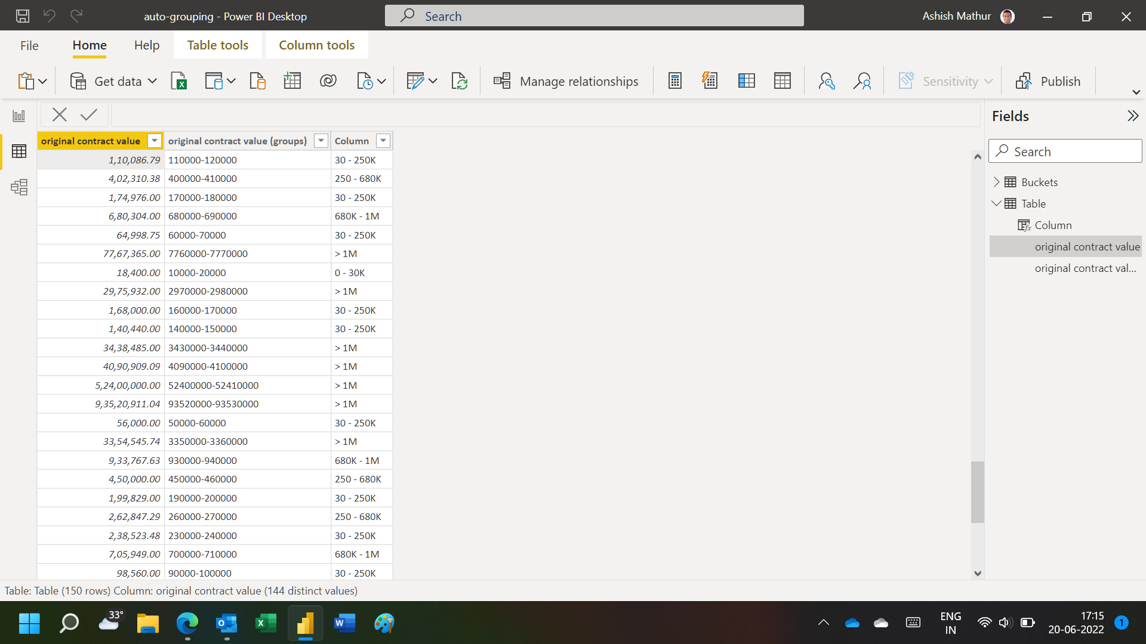Switch to Model view icon

[x=19, y=187]
